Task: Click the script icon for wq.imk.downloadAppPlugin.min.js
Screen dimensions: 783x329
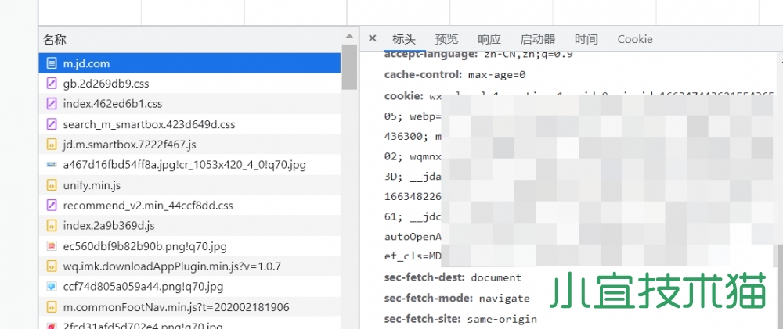Action: coord(51,266)
